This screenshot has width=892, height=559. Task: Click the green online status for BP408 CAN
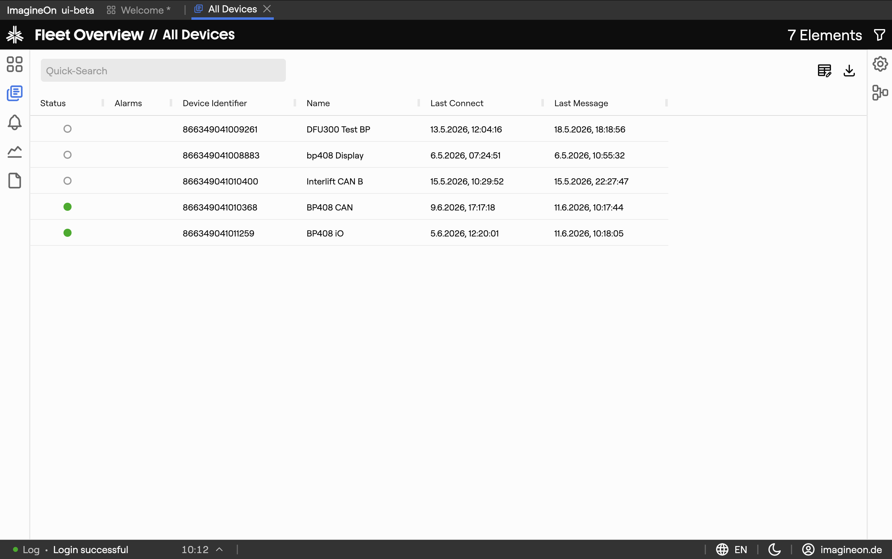point(67,207)
